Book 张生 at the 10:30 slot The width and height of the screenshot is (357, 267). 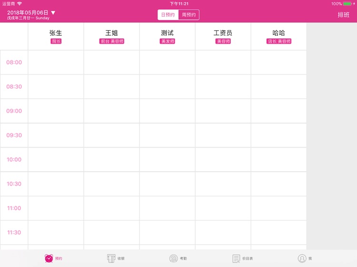pyautogui.click(x=56, y=184)
